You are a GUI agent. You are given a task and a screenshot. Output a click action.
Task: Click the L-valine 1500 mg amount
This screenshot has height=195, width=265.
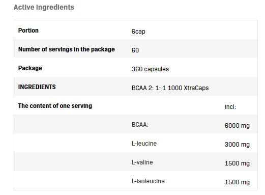[237, 163]
